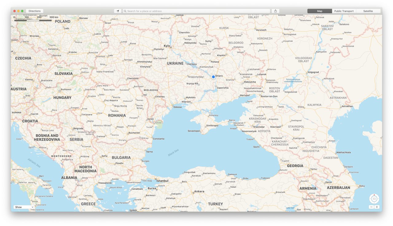Switch to Public Transport view
Screen dimensions: 393x226
pyautogui.click(x=344, y=11)
